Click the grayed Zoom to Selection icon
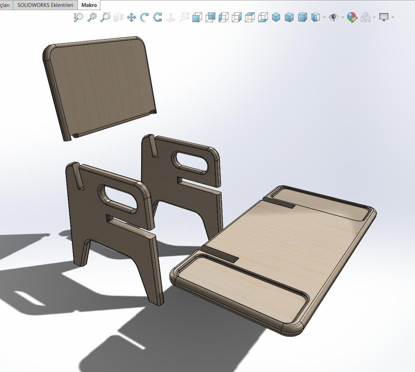 pyautogui.click(x=184, y=17)
